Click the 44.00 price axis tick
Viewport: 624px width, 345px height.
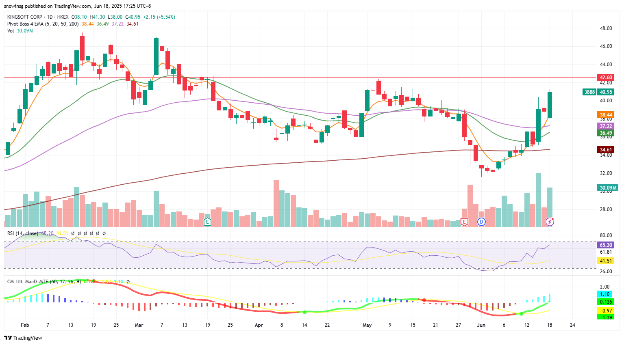tap(606, 65)
